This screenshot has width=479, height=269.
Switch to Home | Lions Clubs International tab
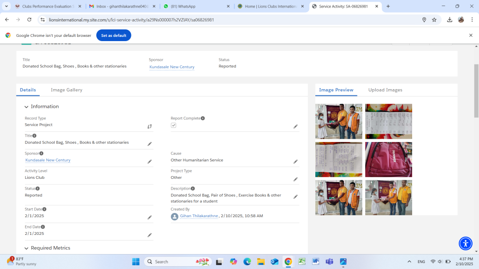point(271,6)
